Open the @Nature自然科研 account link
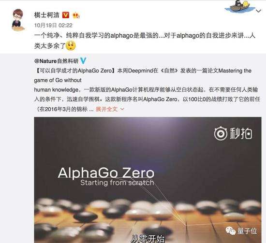Screen dimensions: 266x243 (x=56, y=61)
